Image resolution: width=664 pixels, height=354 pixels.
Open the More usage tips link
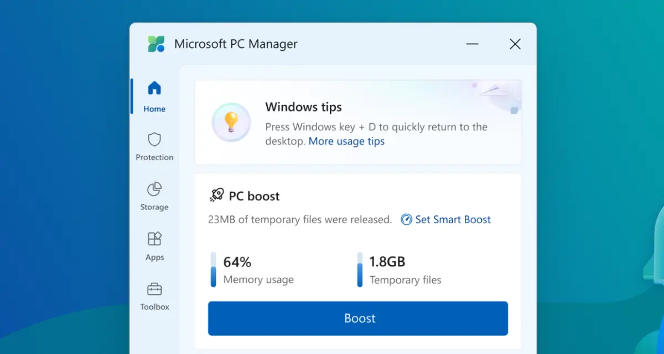[x=346, y=141]
